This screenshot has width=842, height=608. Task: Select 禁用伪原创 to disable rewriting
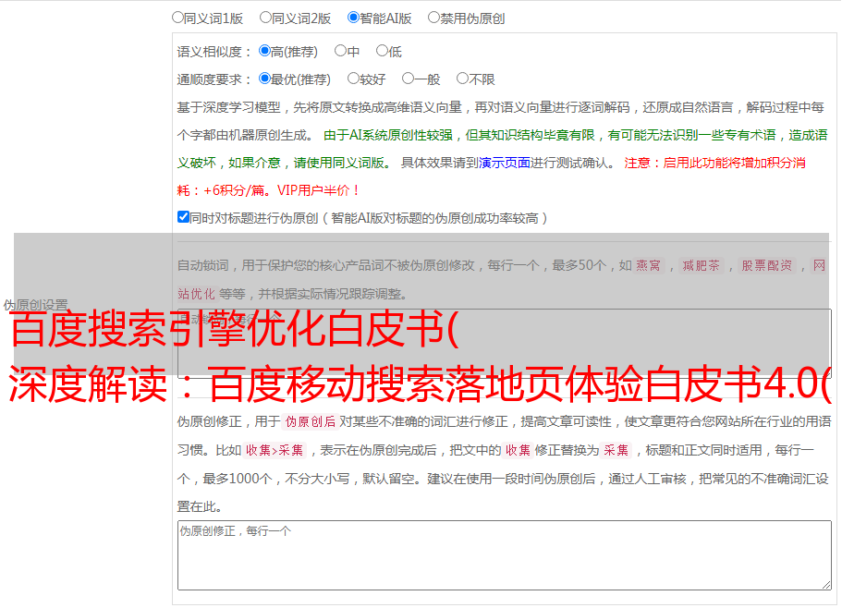pos(433,18)
